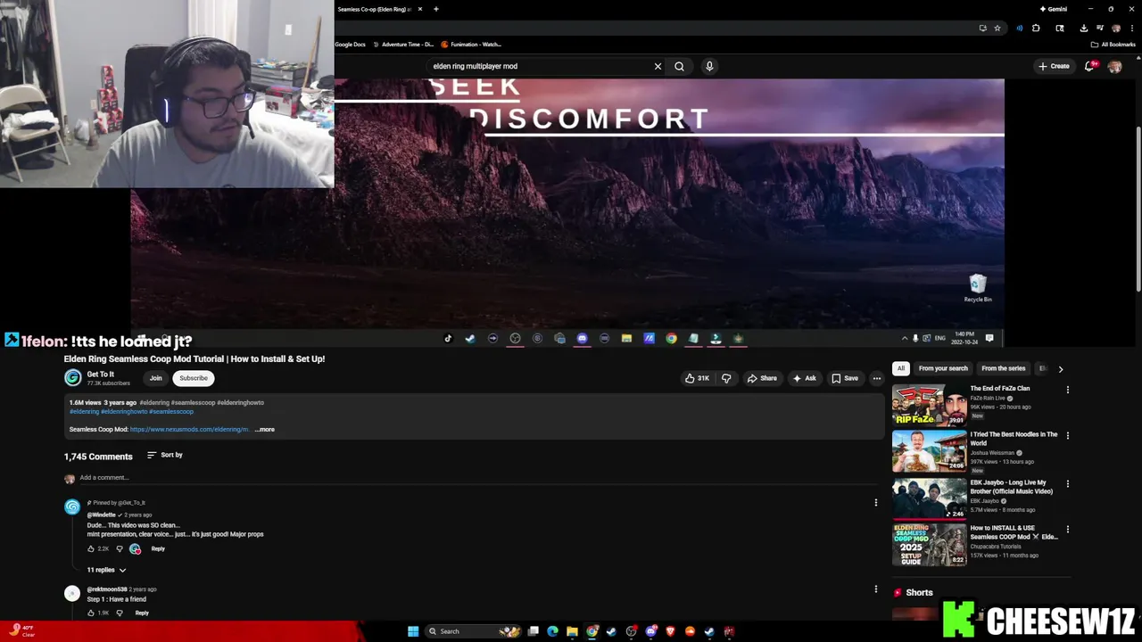
Task: Open a new Chrome tab with plus
Action: pos(435,9)
